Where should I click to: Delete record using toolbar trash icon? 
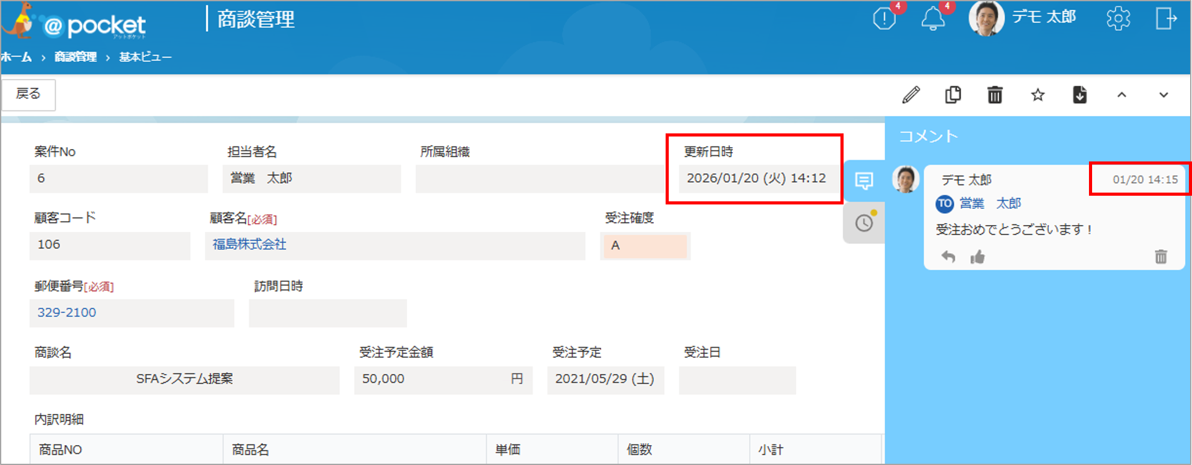(995, 95)
